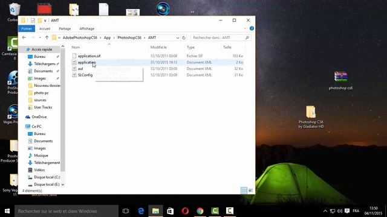This screenshot has height=217, width=387.
Task: Open the Nouveau dossier sidebar folder
Action: click(x=47, y=86)
